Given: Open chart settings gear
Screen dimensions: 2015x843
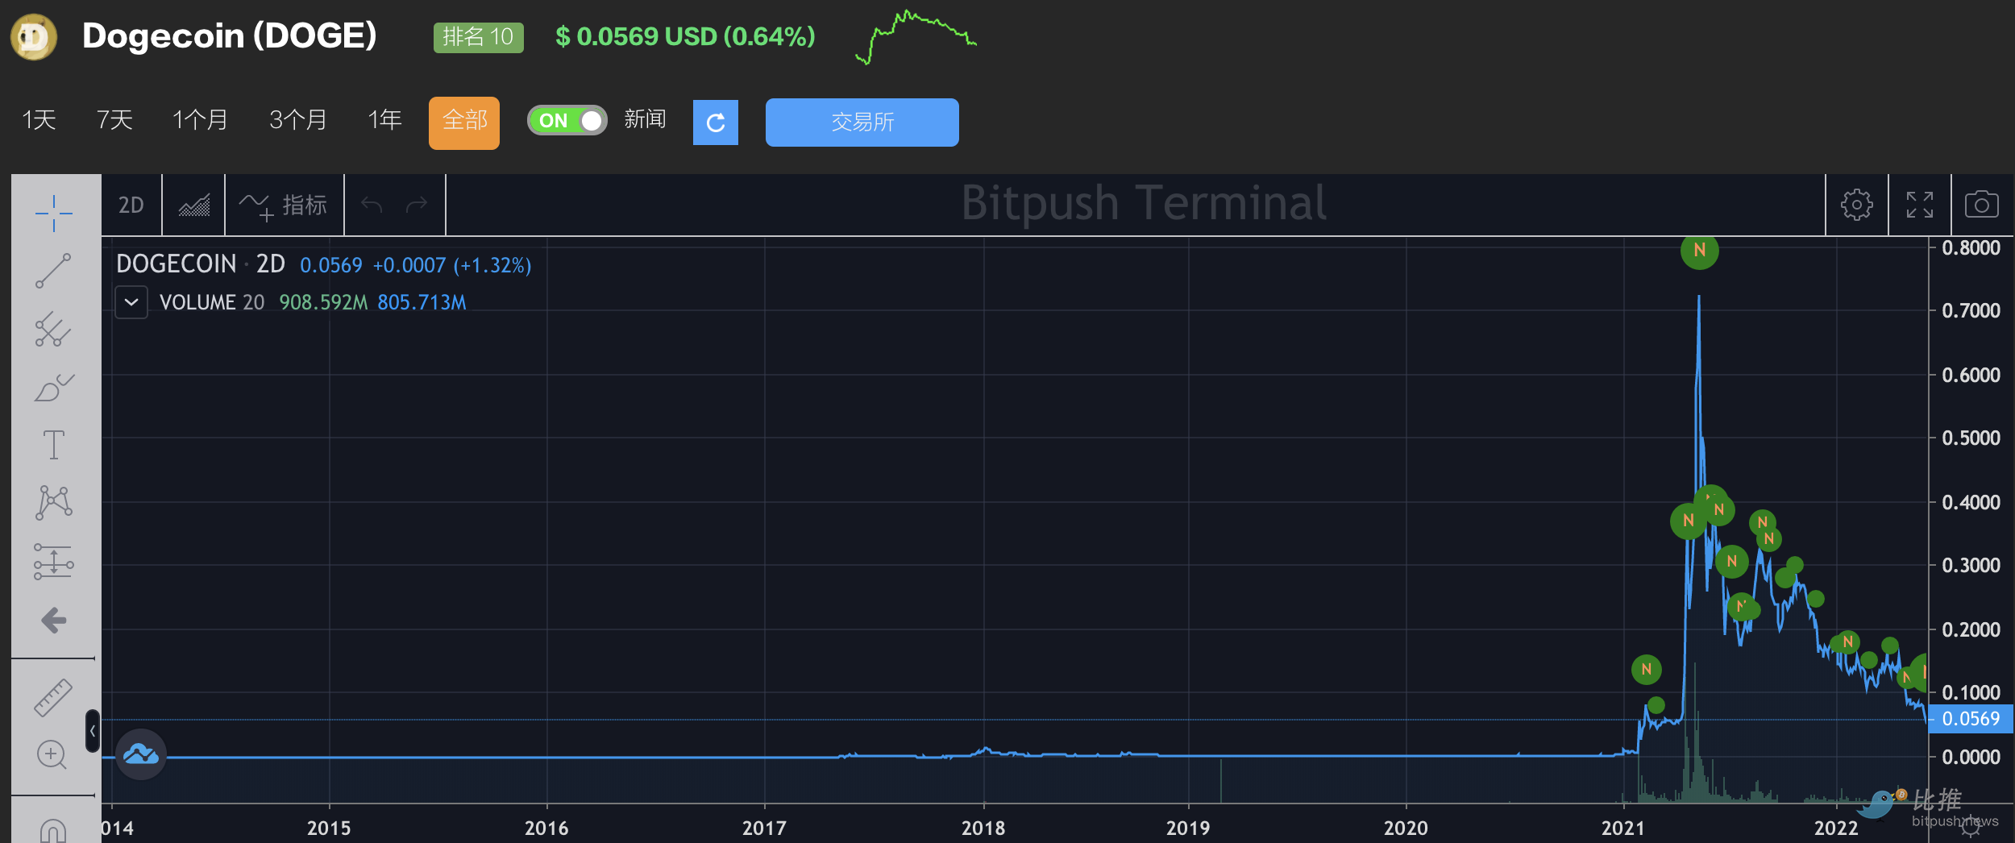Looking at the screenshot, I should (1856, 205).
